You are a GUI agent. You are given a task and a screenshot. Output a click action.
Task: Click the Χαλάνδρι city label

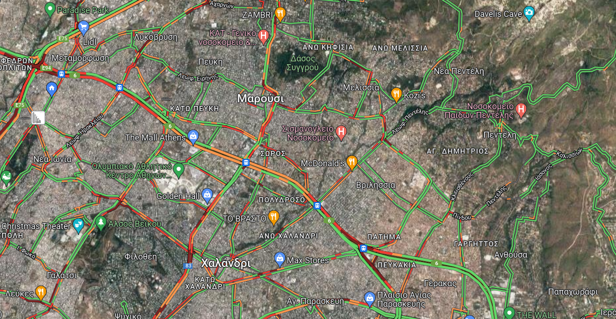(226, 263)
